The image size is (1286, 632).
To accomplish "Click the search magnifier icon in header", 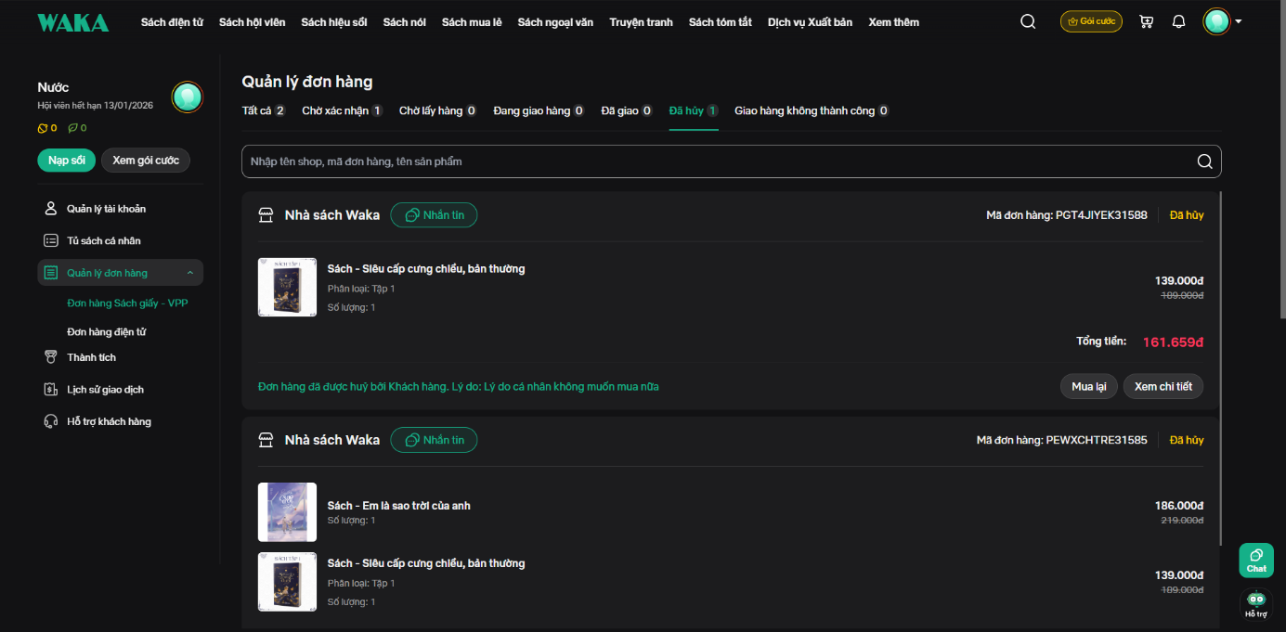I will pyautogui.click(x=1027, y=22).
